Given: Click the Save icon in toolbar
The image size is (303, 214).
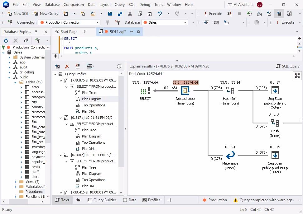Looking at the screenshot, I should (x=110, y=14).
